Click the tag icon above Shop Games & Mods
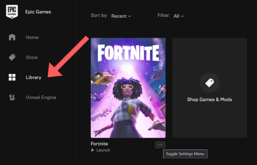The image size is (257, 165). (x=209, y=83)
